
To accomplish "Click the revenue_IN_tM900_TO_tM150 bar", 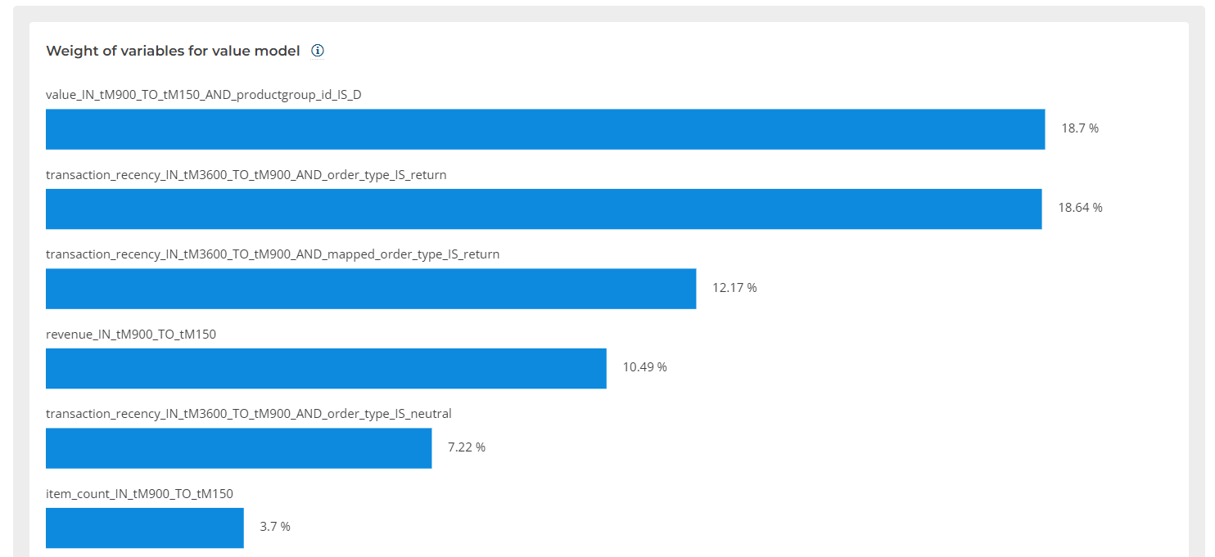I will (x=326, y=368).
